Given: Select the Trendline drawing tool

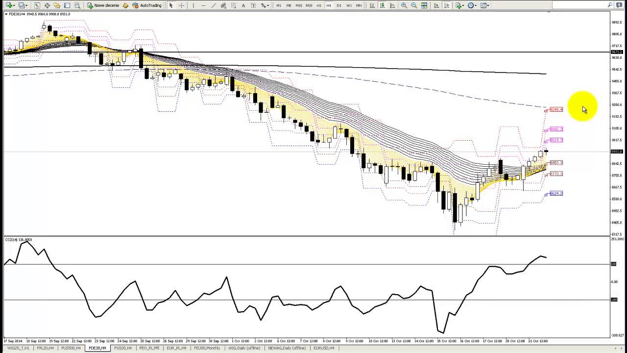Looking at the screenshot, I should coord(214,5).
